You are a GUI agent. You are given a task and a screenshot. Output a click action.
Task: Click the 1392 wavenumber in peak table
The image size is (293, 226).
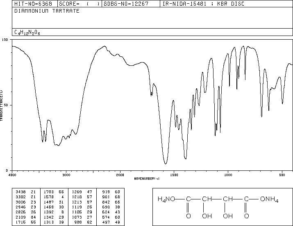pyautogui.click(x=49, y=212)
